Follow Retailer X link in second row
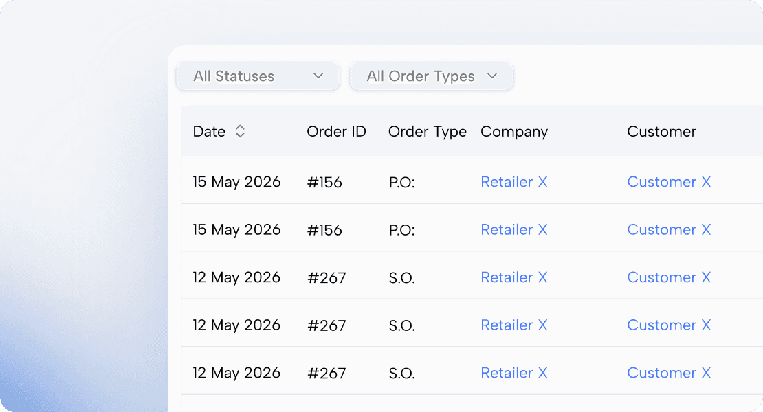Screen dimensions: 763x412 (513, 229)
